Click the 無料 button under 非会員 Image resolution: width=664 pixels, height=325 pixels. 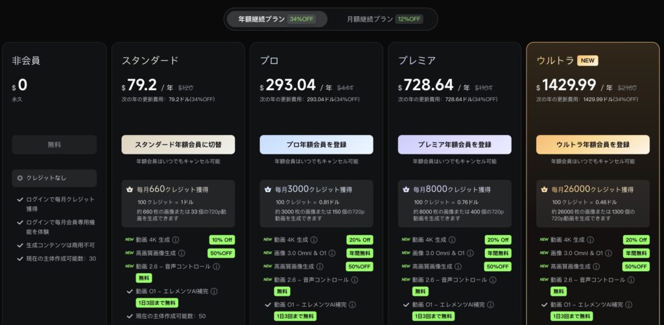[54, 145]
